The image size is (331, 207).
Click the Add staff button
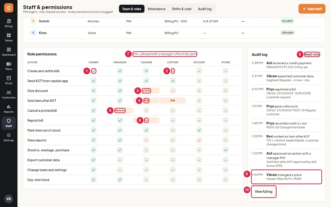pyautogui.click(x=312, y=9)
